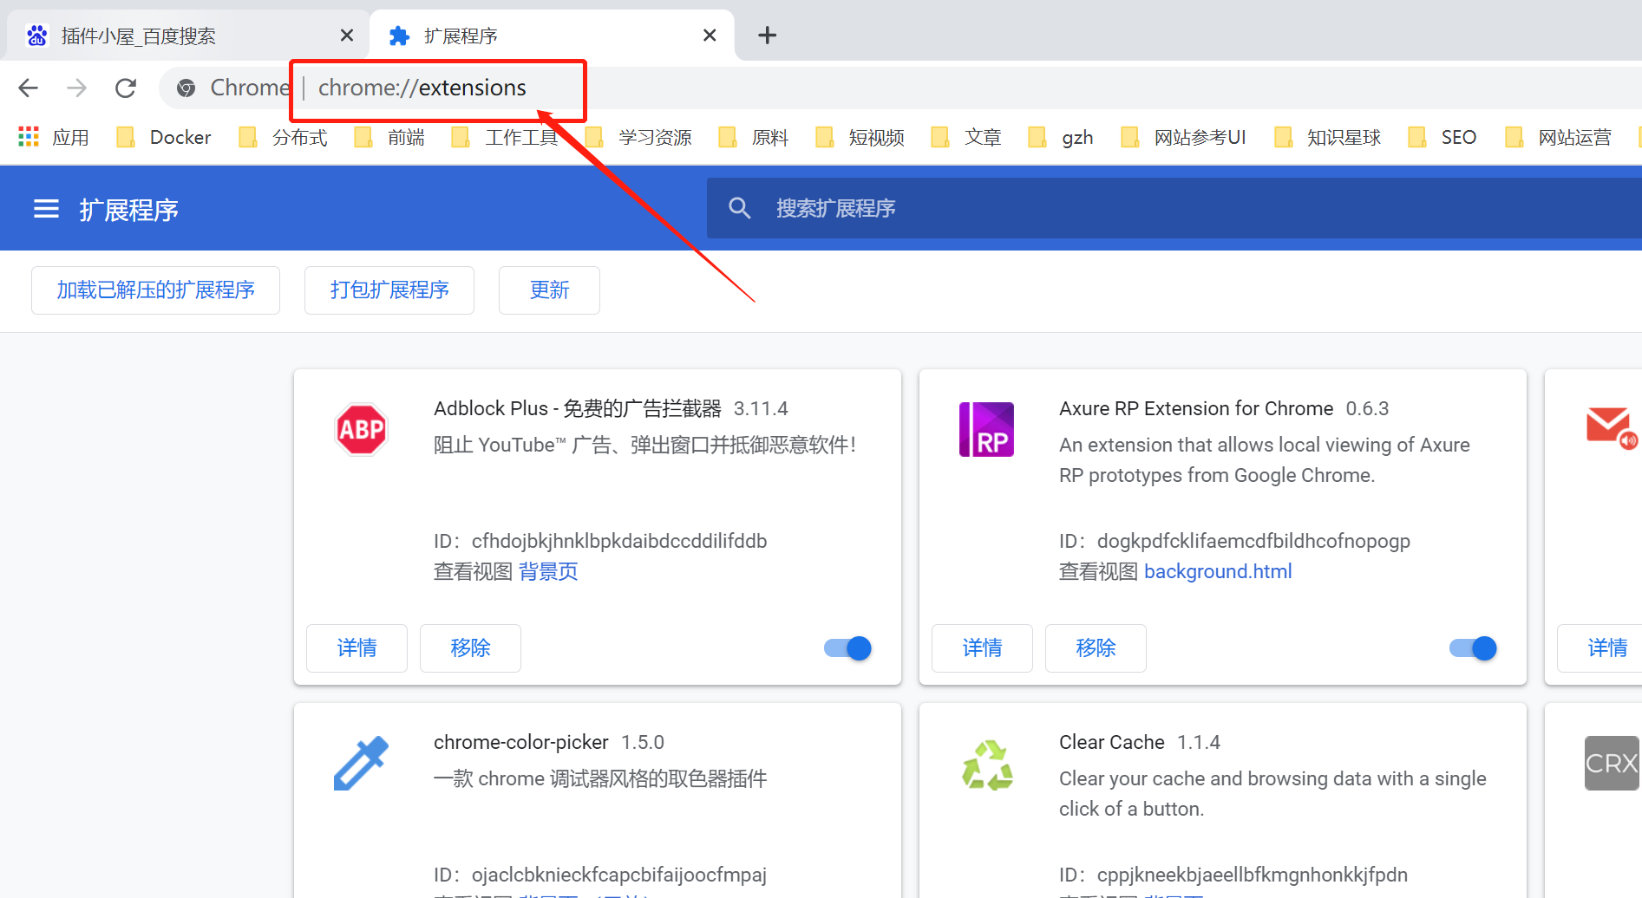Screen dimensions: 1642x898
Task: Open Adblock Plus 背景页 view link
Action: click(x=548, y=571)
